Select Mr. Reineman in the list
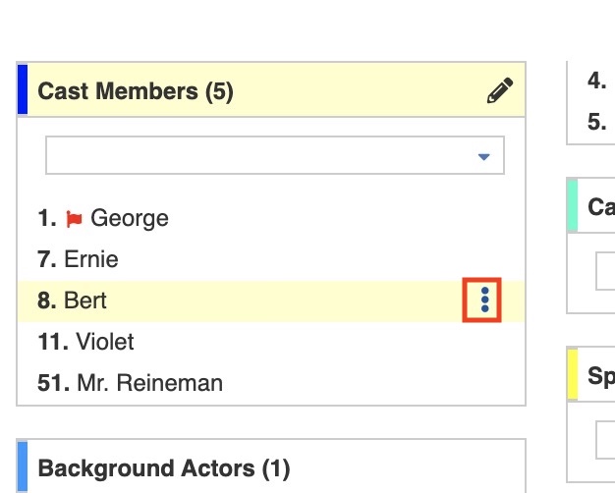Image resolution: width=615 pixels, height=493 pixels. pyautogui.click(x=148, y=383)
